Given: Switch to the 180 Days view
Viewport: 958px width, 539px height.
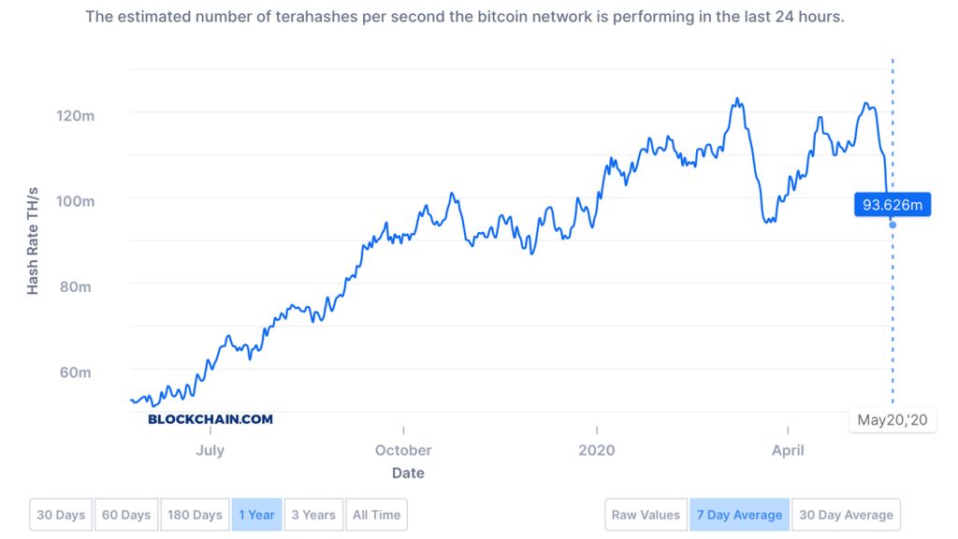Looking at the screenshot, I should [195, 514].
